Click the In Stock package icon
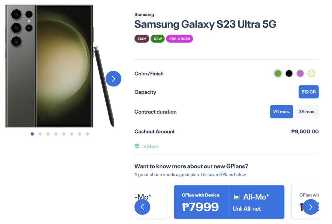 (136, 146)
